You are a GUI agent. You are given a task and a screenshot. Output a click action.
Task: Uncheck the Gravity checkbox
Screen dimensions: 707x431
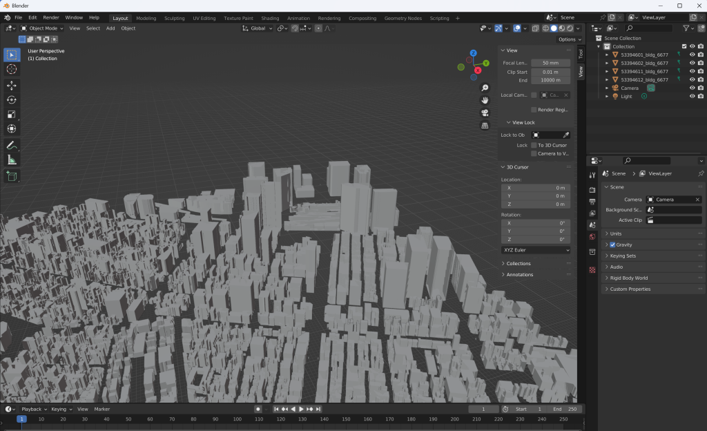coord(612,245)
